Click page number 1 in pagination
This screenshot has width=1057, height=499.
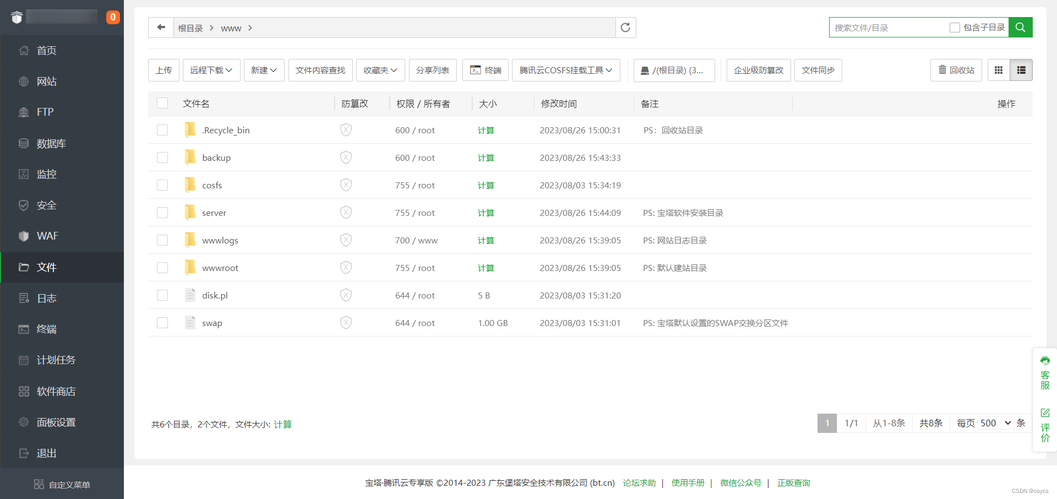point(827,423)
